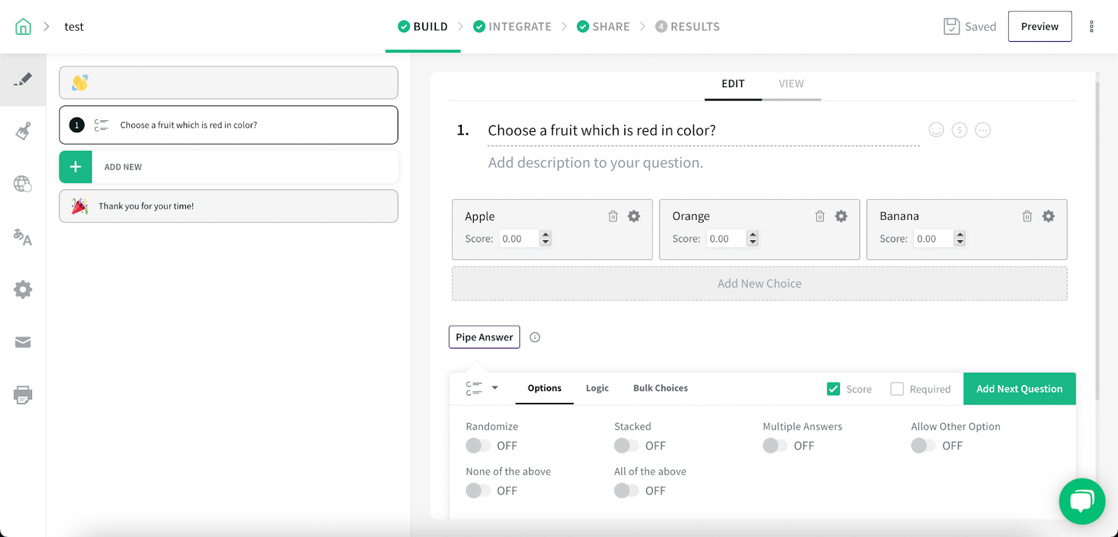
Task: Click the home icon in breadcrumb
Action: (23, 27)
